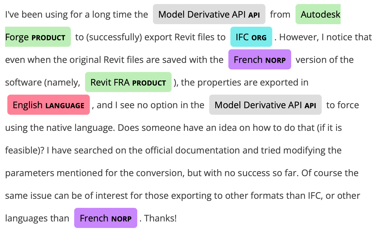The image size is (378, 232).
Task: Click the LANGUAGE label next to English
Action: (x=65, y=106)
